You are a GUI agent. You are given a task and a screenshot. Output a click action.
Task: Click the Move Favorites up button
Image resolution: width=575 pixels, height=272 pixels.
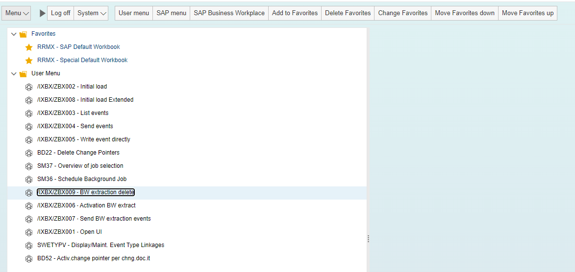pyautogui.click(x=527, y=13)
